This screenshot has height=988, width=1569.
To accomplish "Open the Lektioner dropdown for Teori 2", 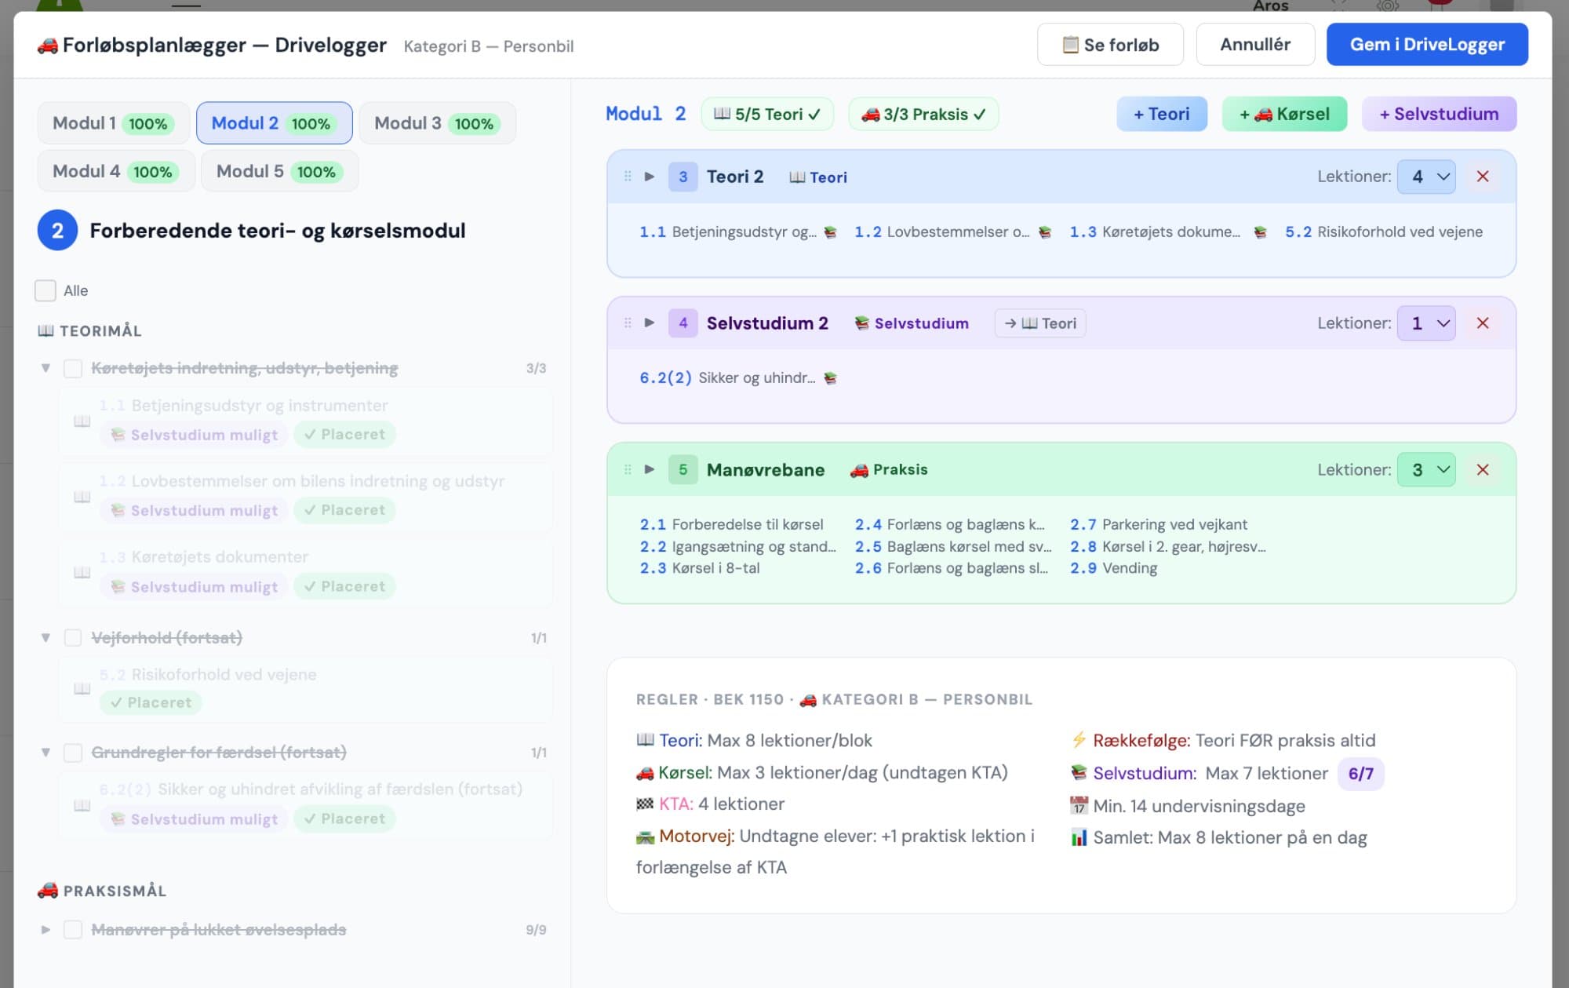I will pos(1426,177).
